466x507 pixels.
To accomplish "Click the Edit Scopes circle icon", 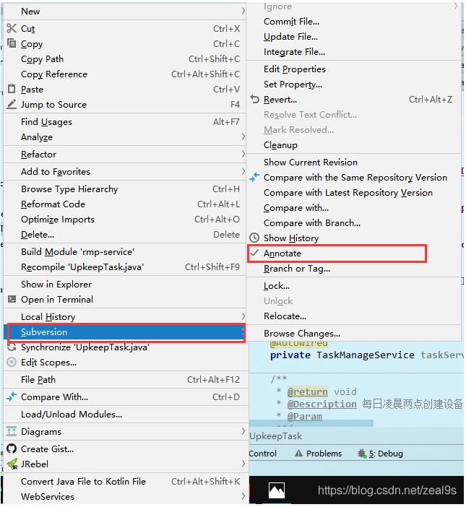I will (12, 362).
